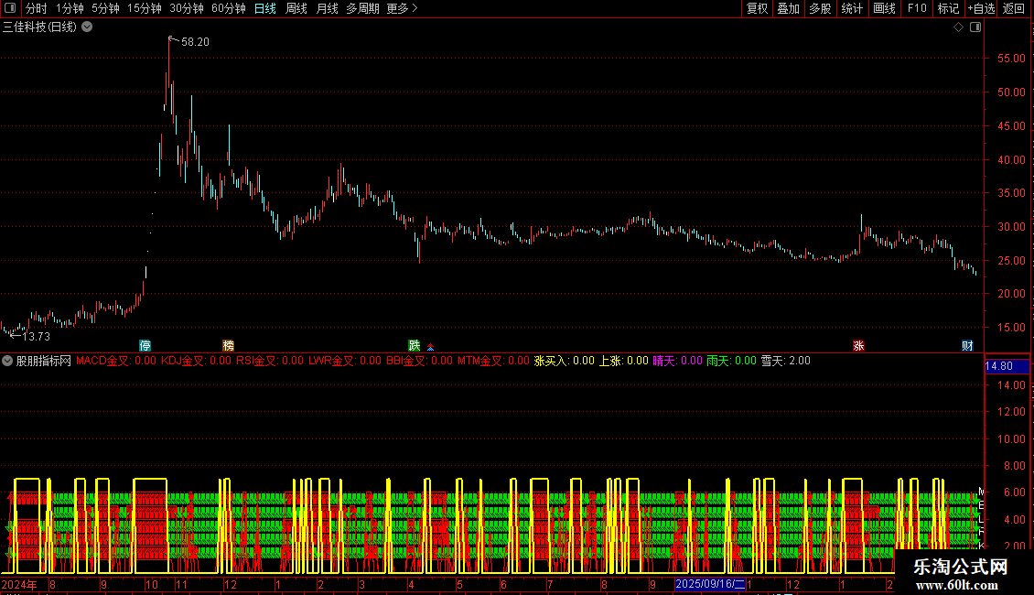Click the small double-arrow marker beside 跌
Screen dimensions: 1034x595
tap(431, 347)
